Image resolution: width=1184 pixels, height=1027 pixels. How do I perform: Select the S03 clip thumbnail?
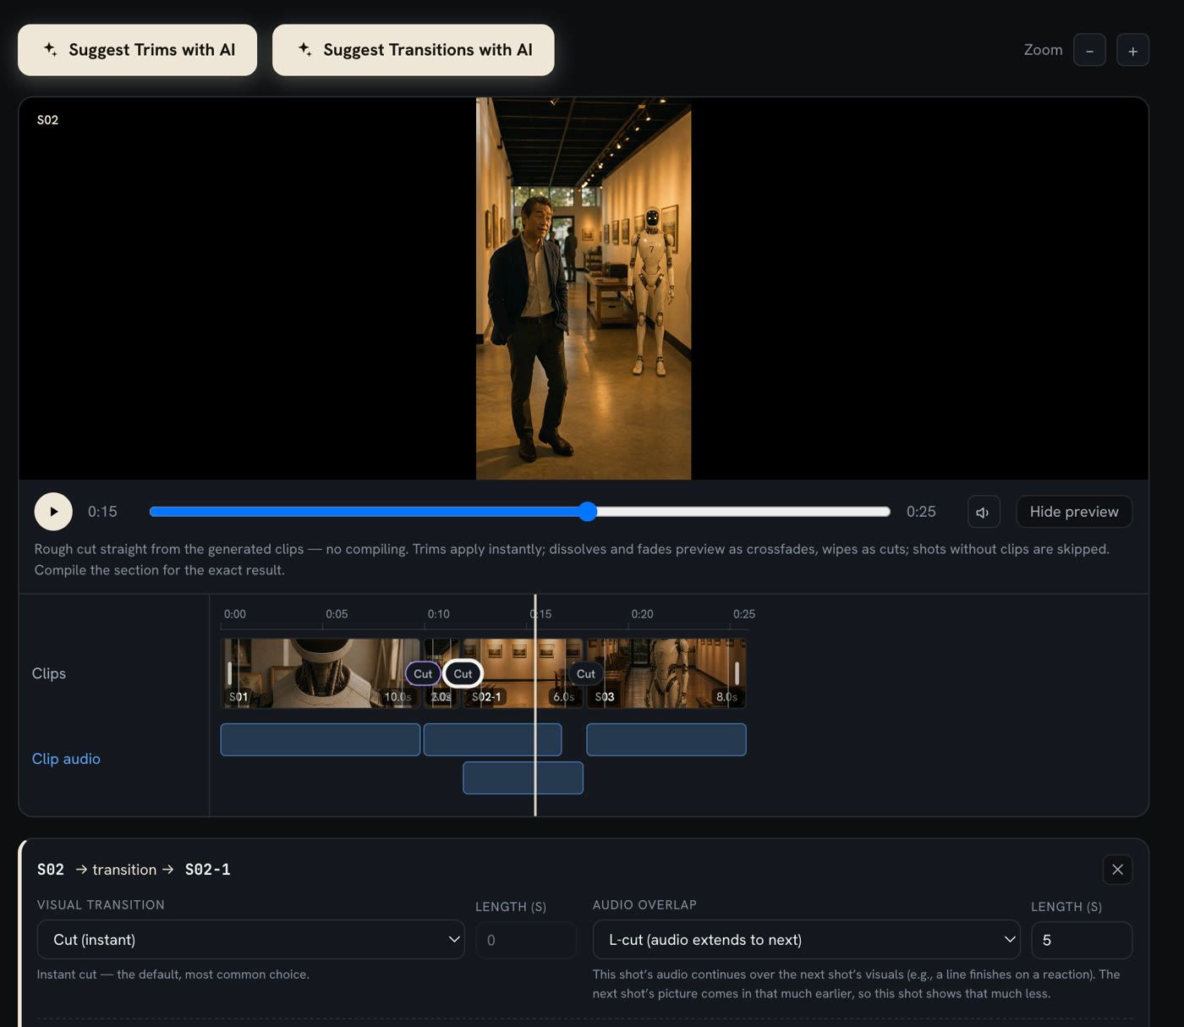coord(666,673)
